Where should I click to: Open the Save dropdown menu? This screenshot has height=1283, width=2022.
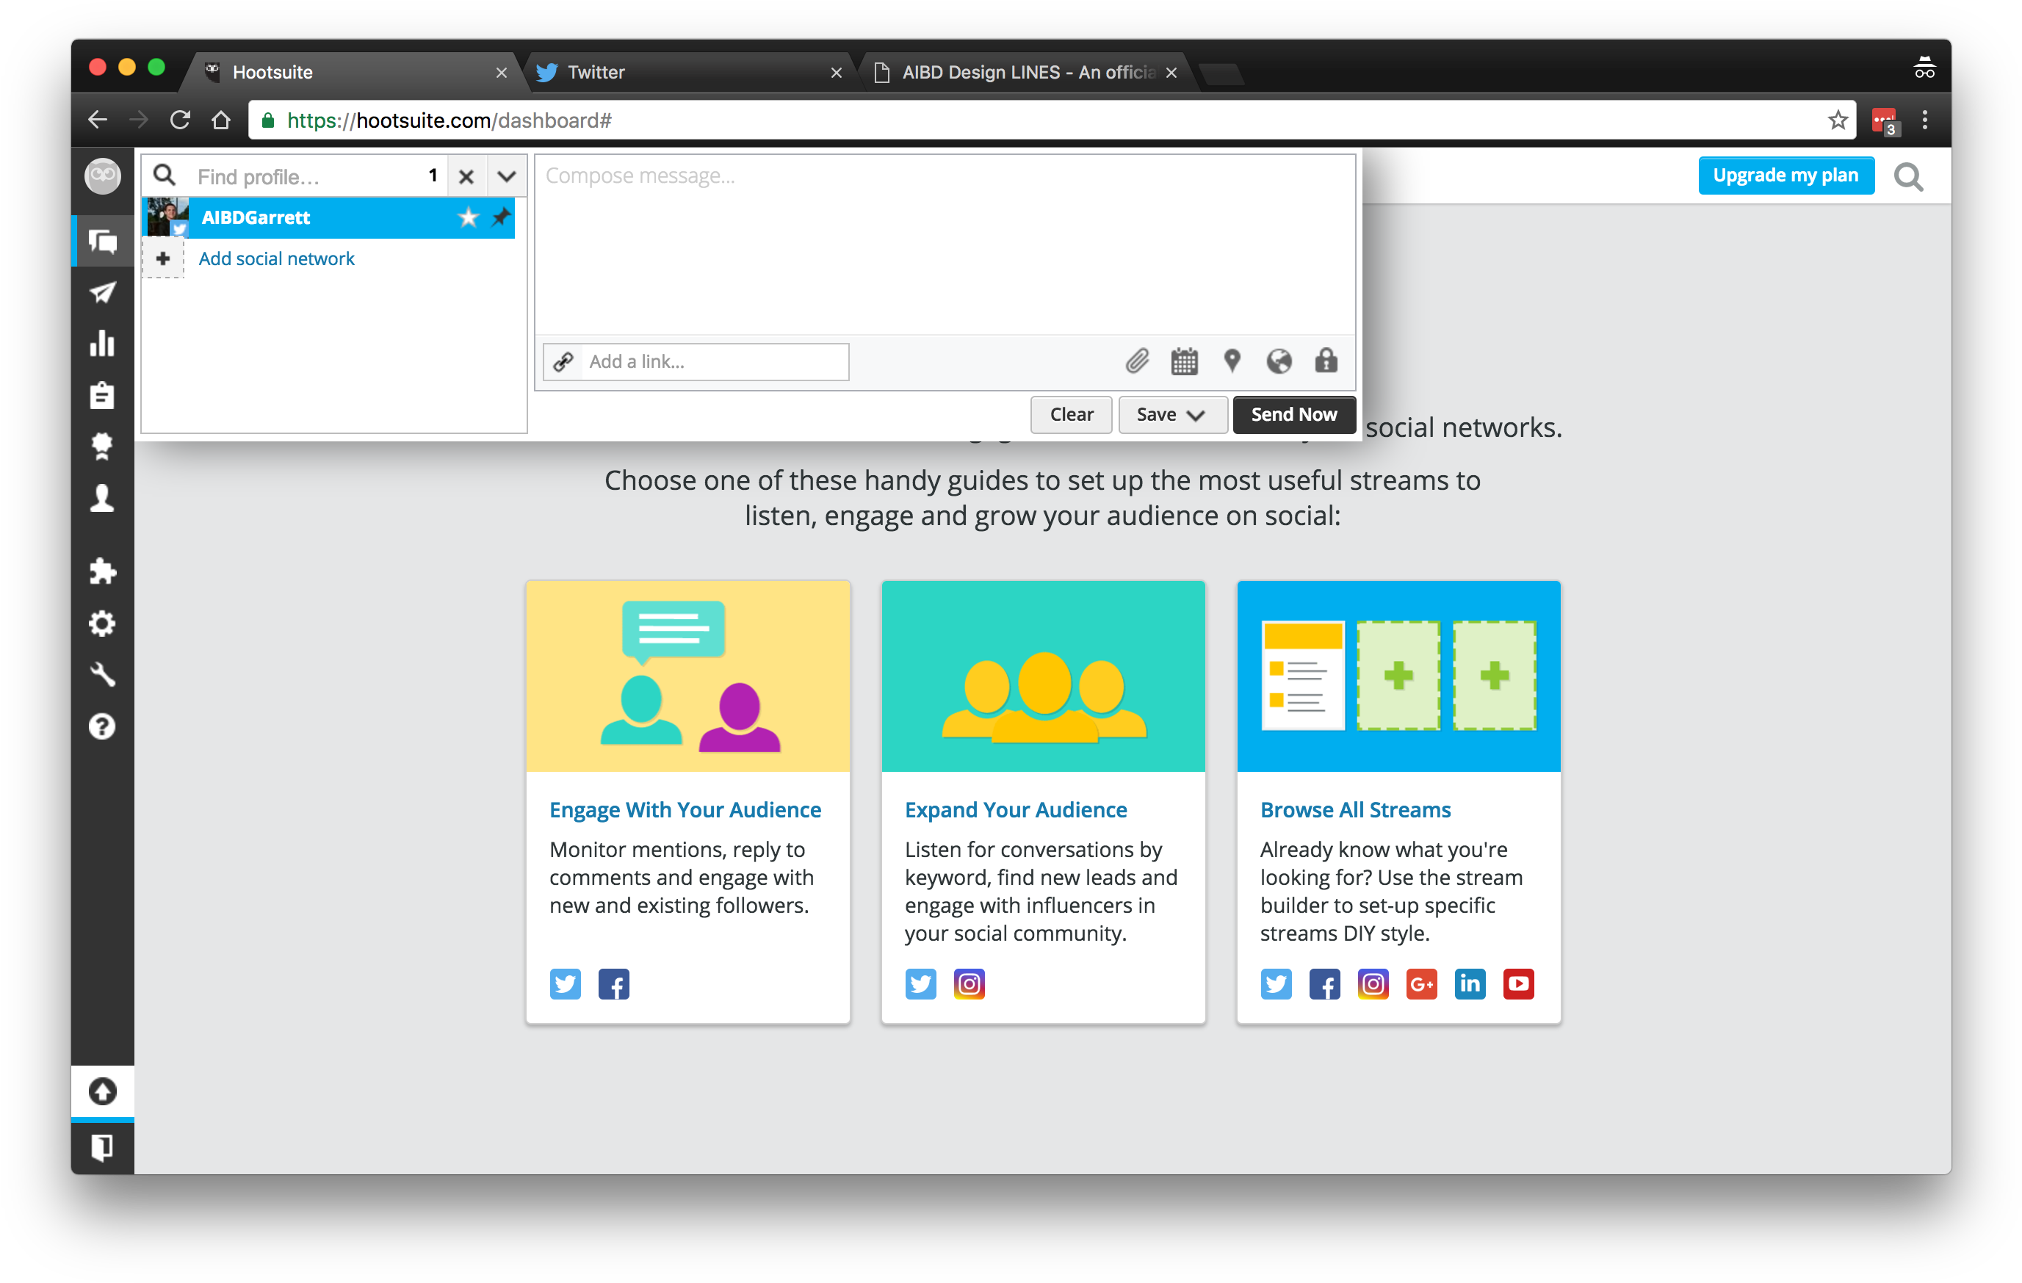1172,415
